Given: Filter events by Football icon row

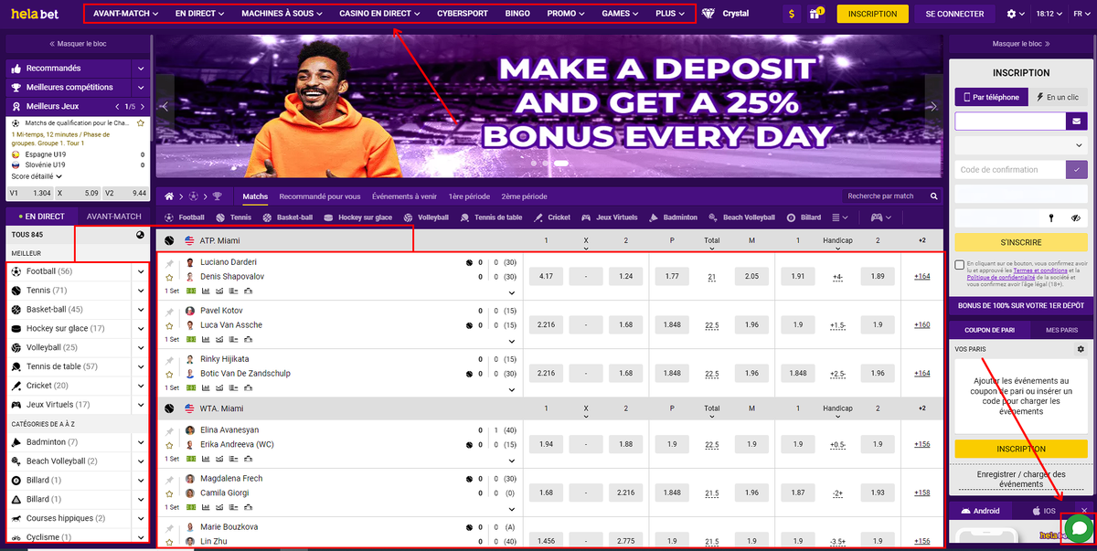Looking at the screenshot, I should [x=186, y=217].
